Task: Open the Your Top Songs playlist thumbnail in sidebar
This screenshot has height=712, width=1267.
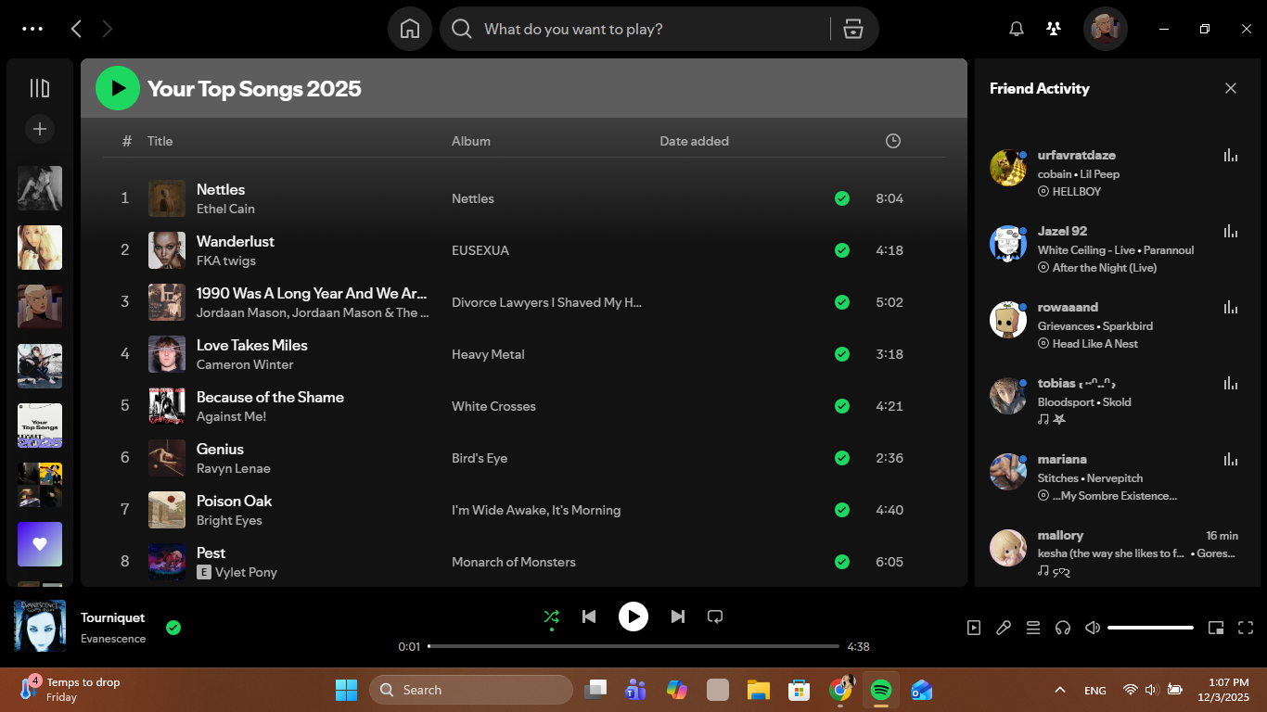Action: 40,426
